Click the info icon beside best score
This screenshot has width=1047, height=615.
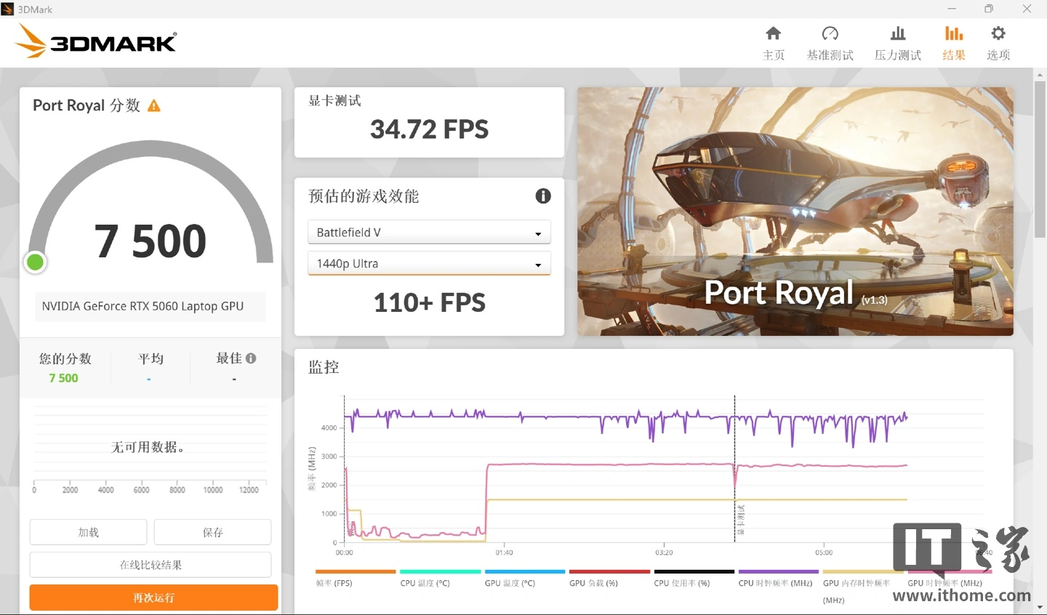(x=251, y=358)
